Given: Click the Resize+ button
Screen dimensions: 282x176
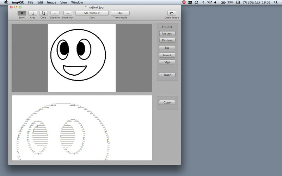Looking at the screenshot, I should coord(167,34).
